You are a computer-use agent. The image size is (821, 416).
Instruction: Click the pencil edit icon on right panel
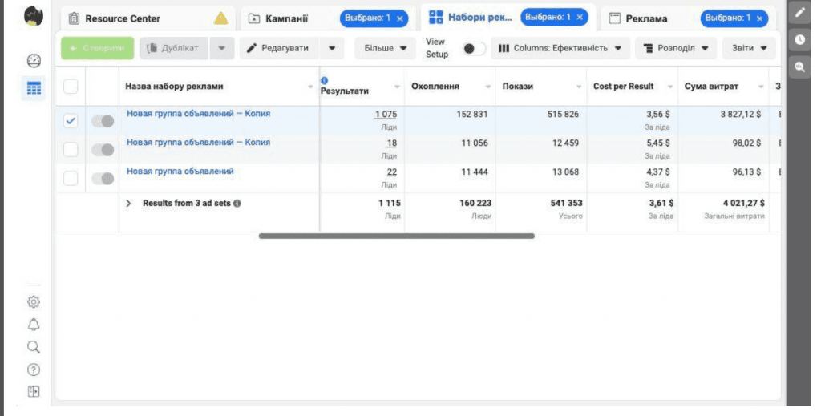pos(799,13)
